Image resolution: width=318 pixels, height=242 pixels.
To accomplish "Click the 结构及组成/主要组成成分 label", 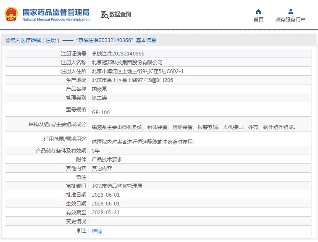I will click(58, 124).
